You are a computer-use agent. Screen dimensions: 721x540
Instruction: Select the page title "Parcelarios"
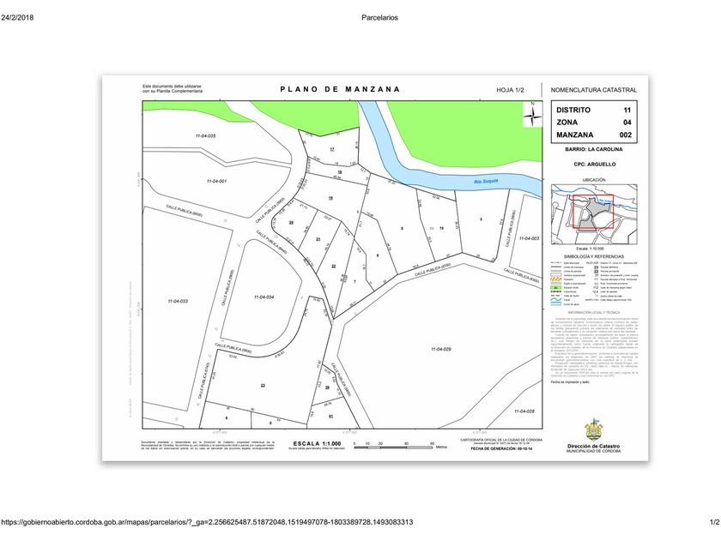(x=379, y=17)
